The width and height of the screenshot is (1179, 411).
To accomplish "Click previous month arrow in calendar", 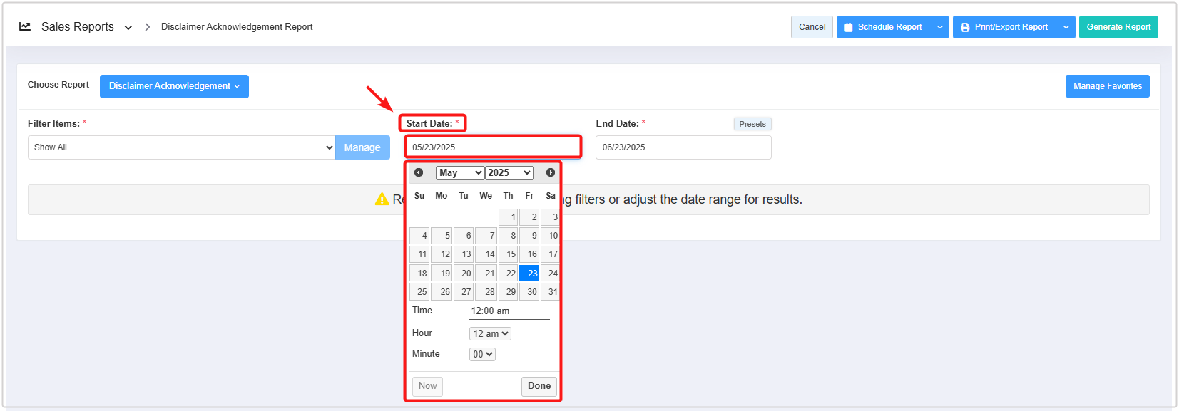I will pos(419,172).
